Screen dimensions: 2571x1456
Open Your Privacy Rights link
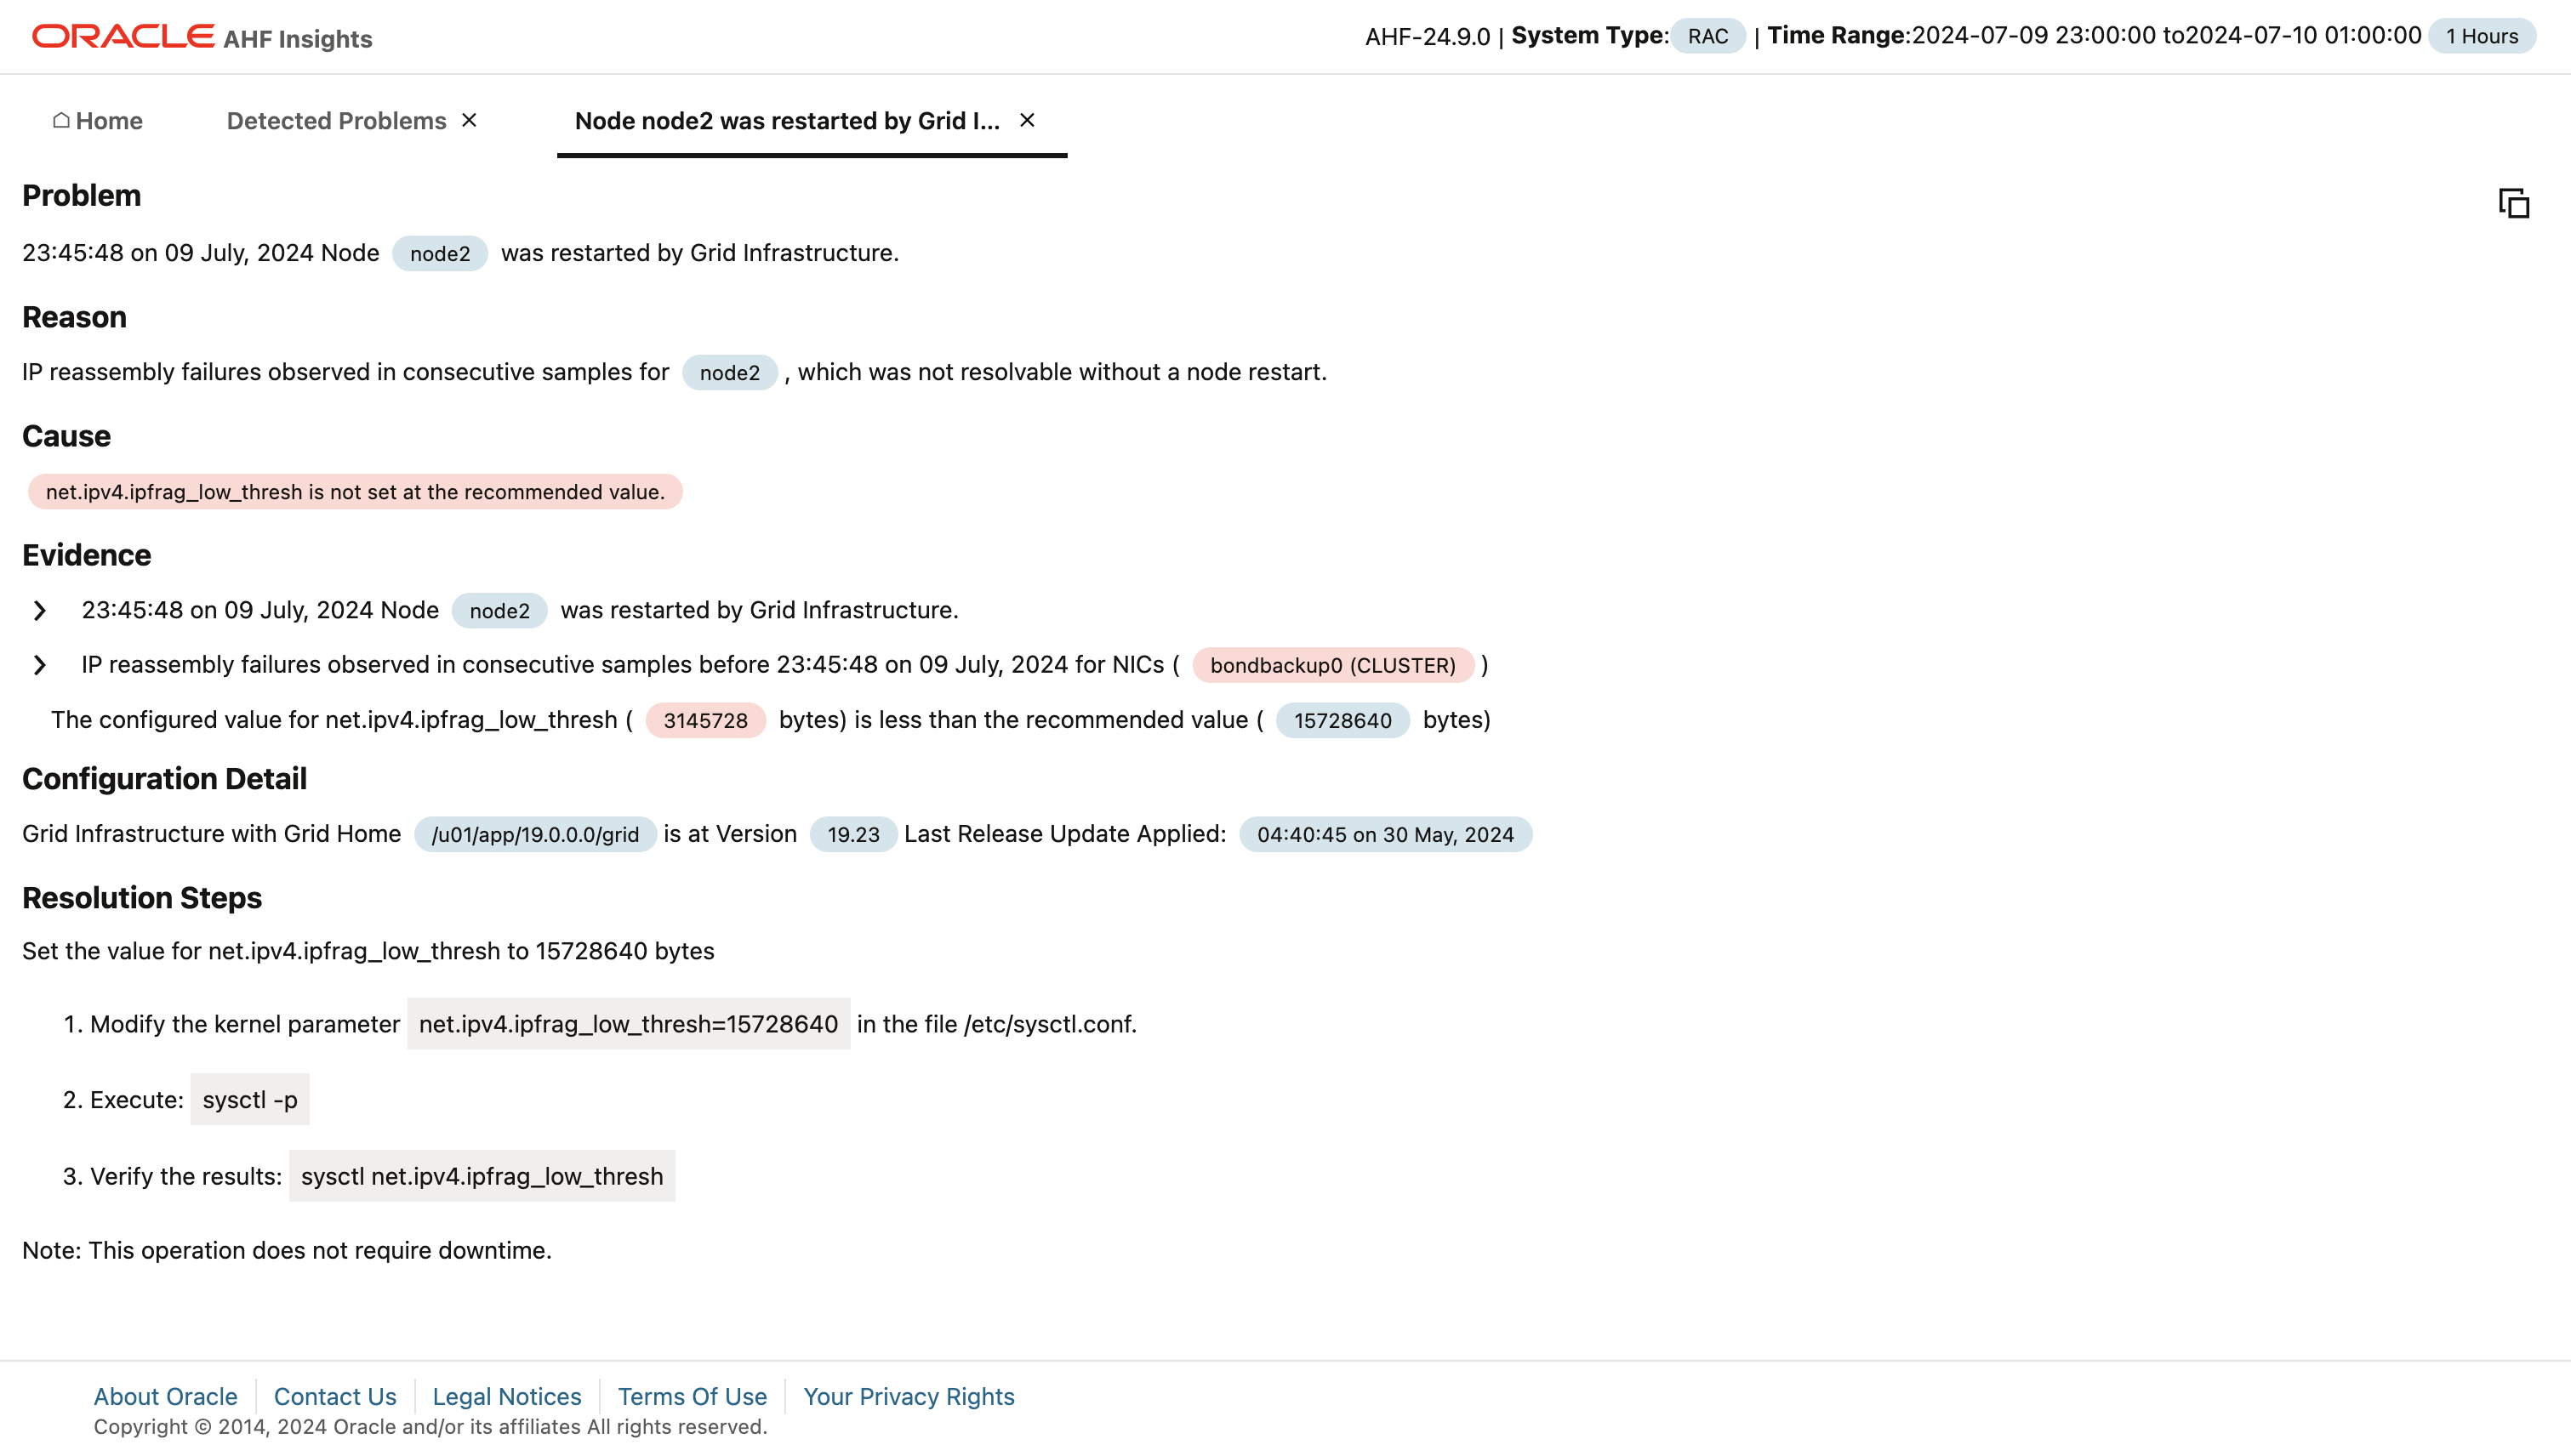(x=909, y=1396)
